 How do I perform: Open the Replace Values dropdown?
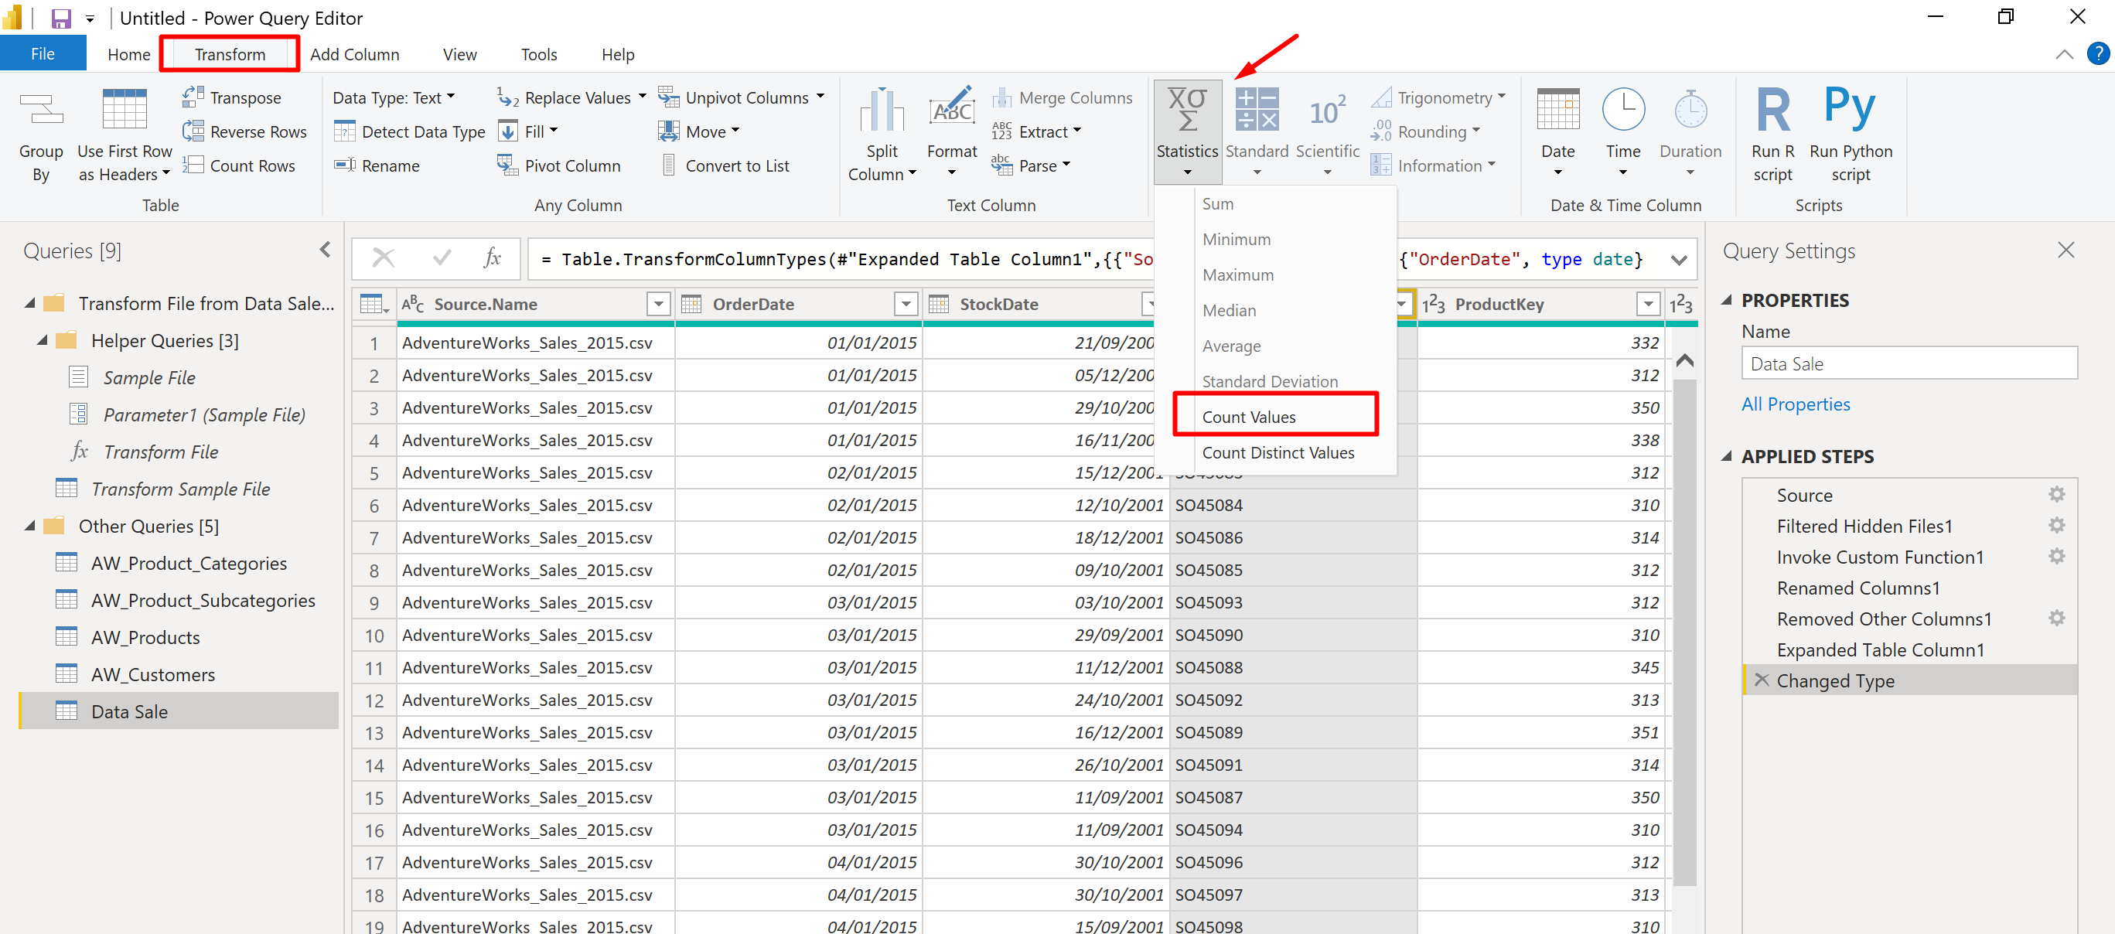[x=642, y=97]
